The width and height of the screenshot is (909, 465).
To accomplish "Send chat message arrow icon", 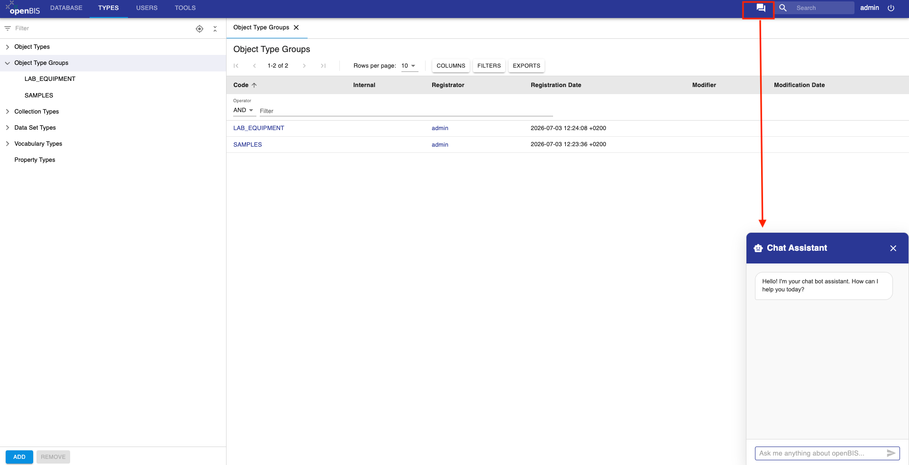I will 891,453.
